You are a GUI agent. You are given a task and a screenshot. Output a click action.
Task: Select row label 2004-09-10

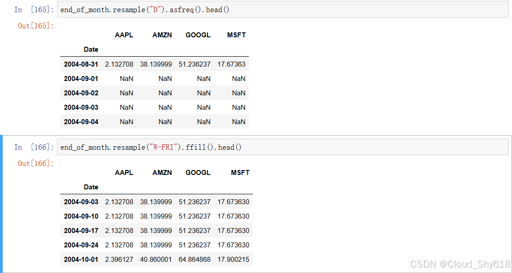click(81, 216)
